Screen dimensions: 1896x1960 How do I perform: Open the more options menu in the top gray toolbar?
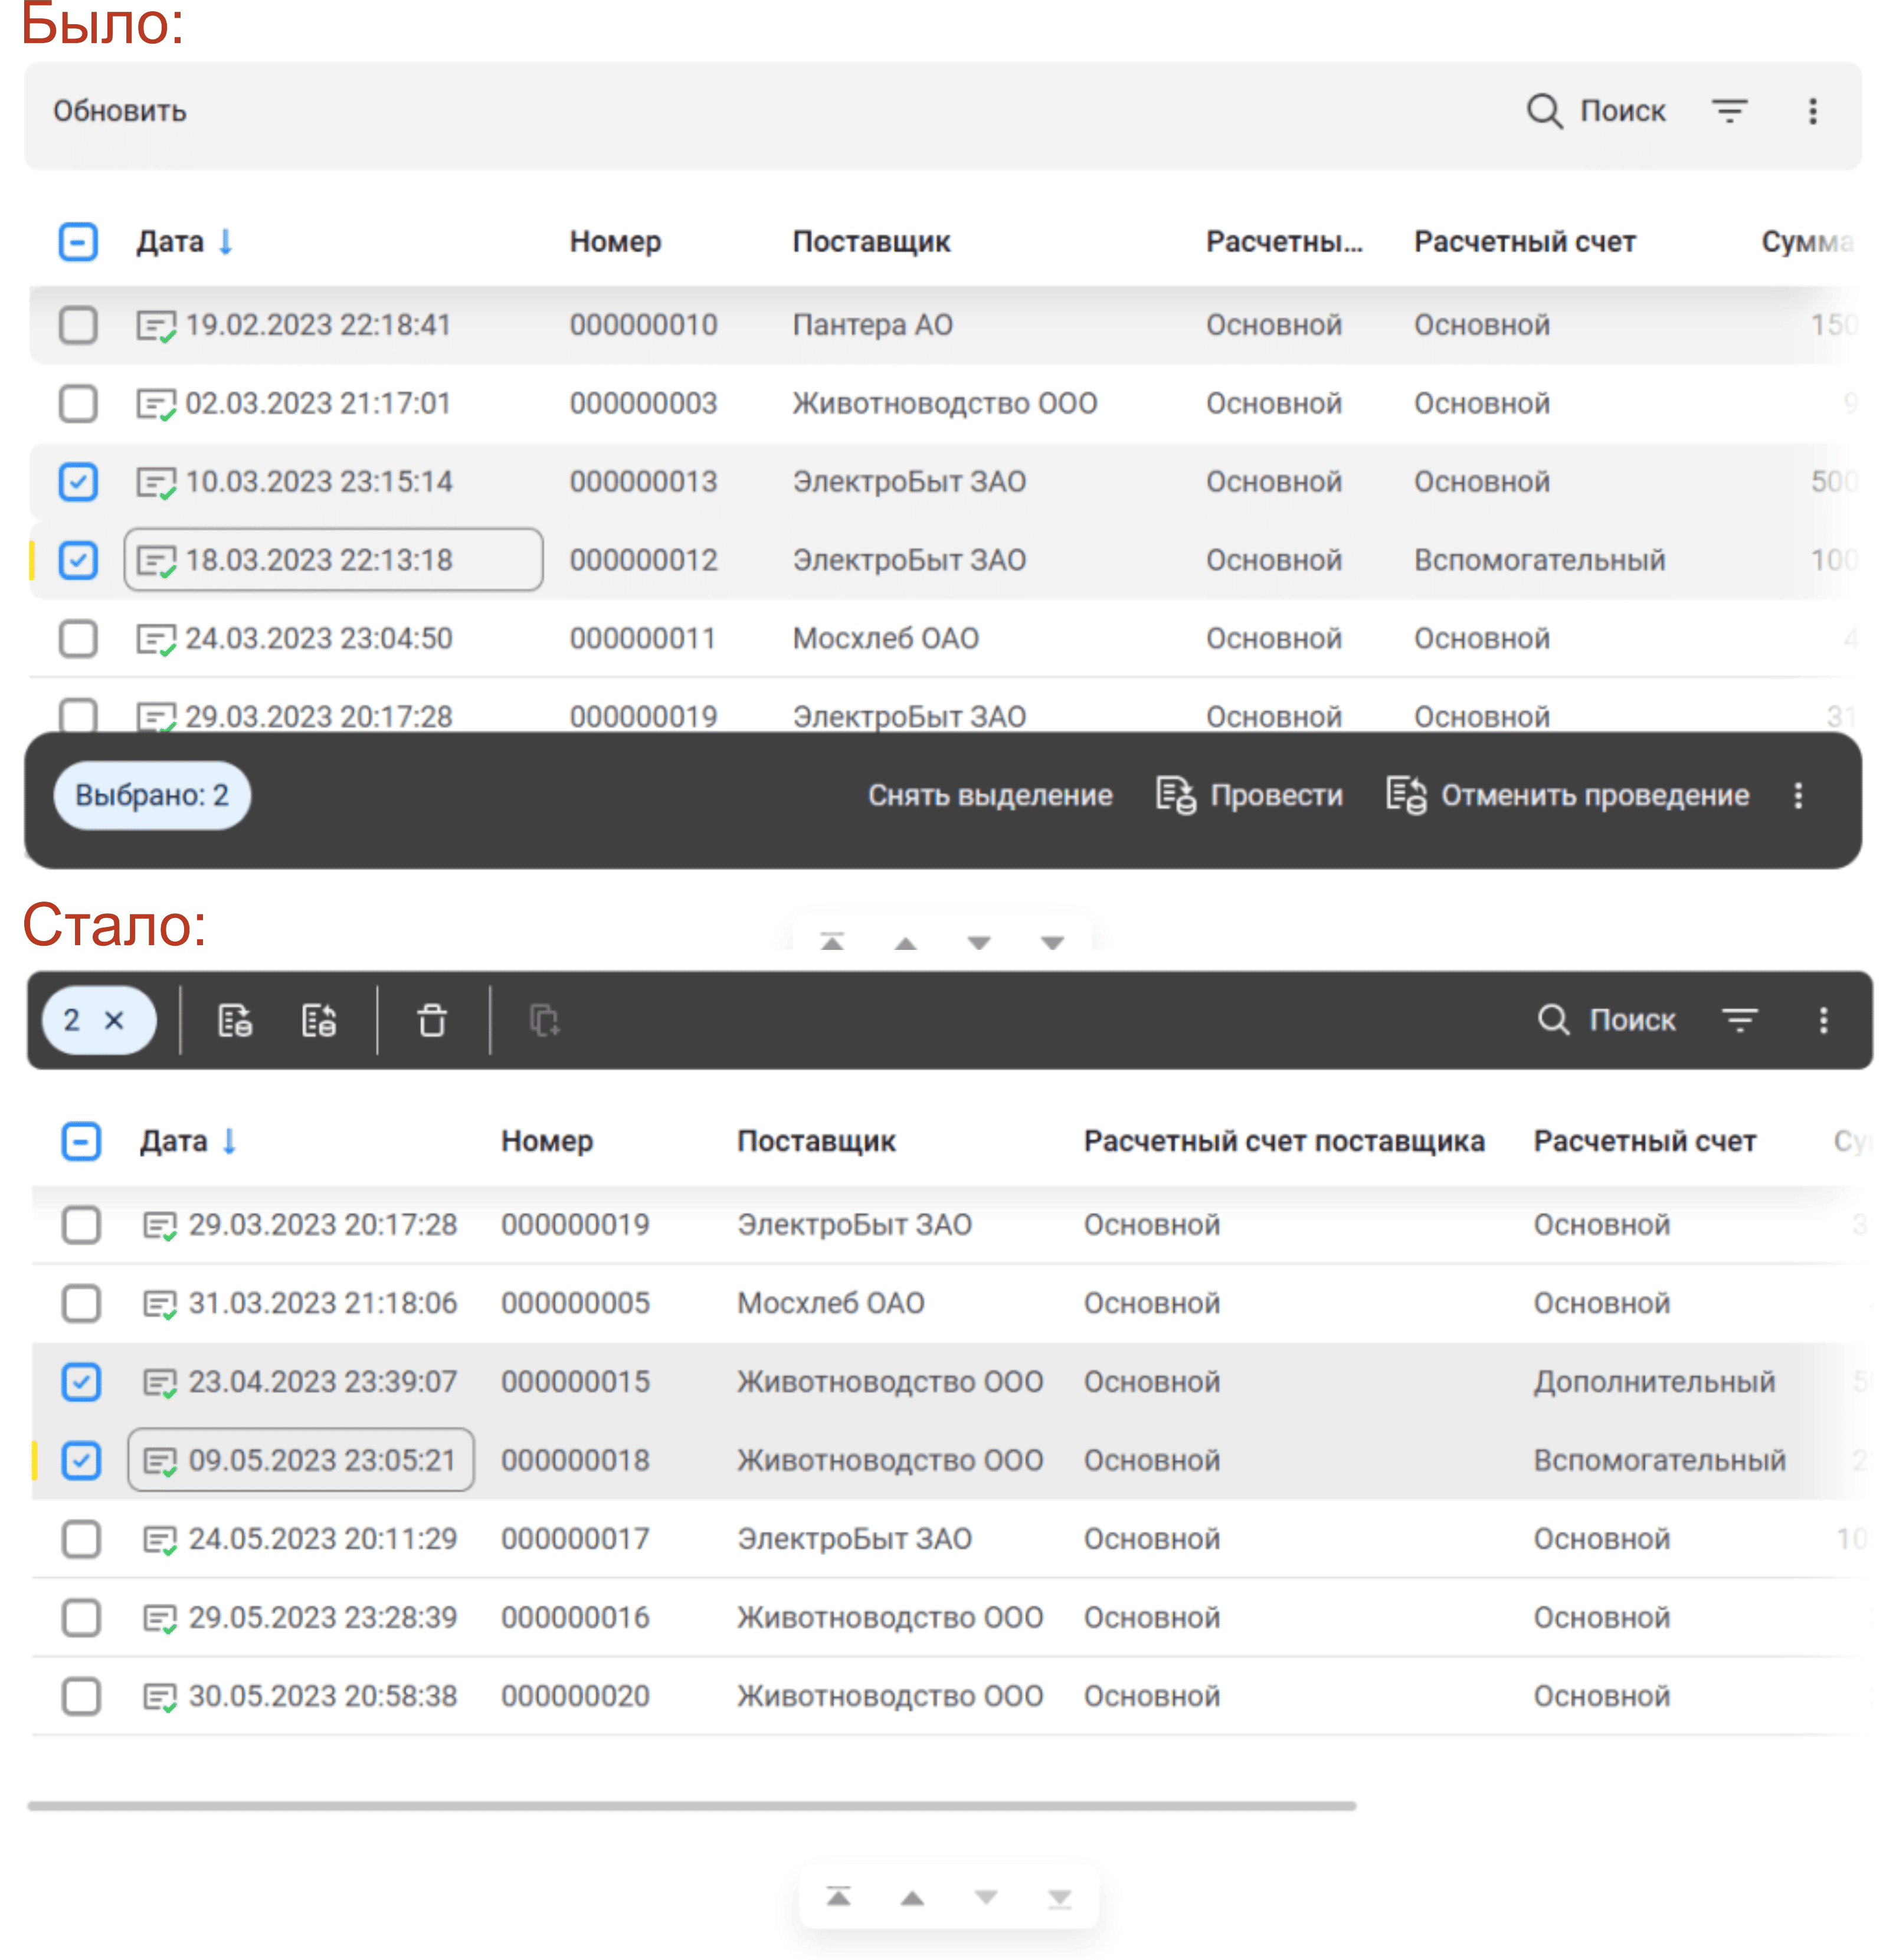(x=1812, y=111)
